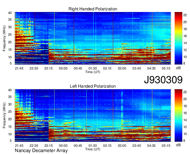This screenshot has width=190, height=154.
Task: Click the 03:00 time tick on the top plot
Action: coord(122,68)
